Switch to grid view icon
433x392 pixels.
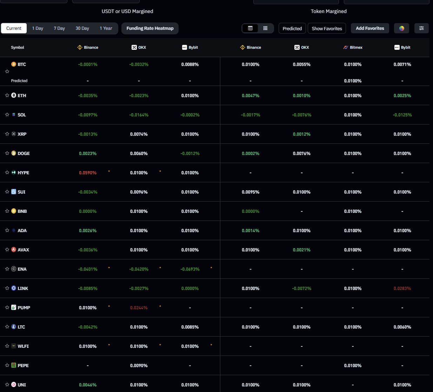[x=265, y=28]
